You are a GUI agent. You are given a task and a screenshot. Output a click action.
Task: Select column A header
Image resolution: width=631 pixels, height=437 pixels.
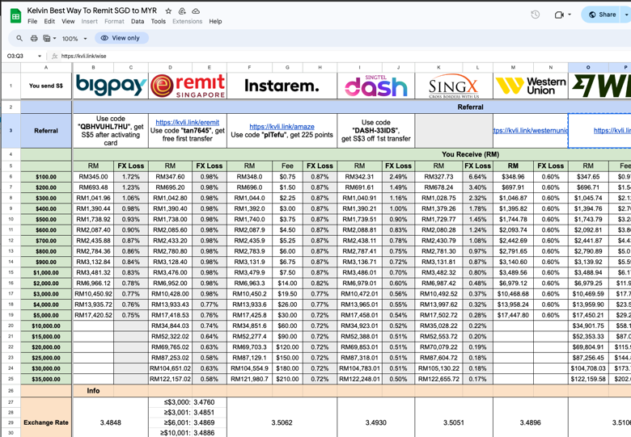point(46,68)
